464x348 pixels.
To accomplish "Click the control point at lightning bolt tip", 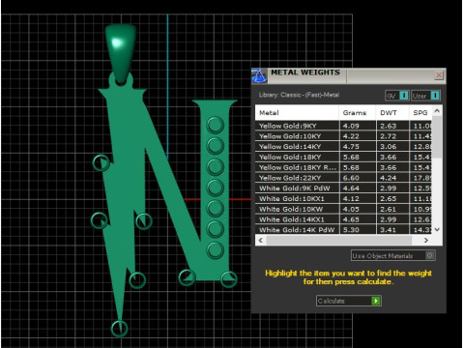I will (119, 329).
